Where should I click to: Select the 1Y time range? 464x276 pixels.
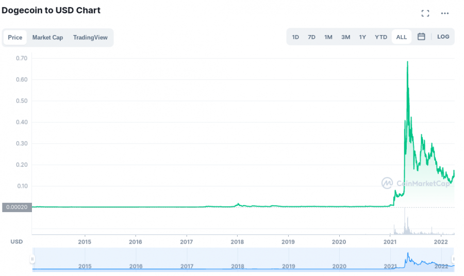(362, 37)
